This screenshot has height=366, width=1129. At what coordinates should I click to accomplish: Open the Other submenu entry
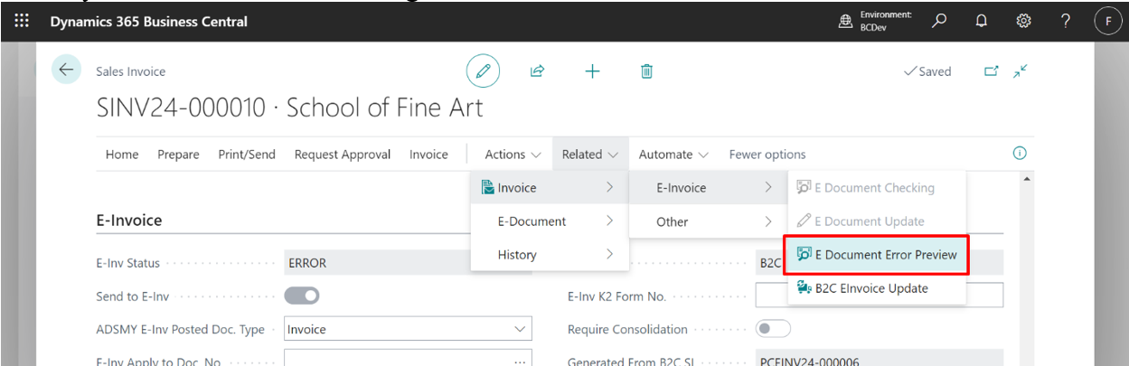708,221
